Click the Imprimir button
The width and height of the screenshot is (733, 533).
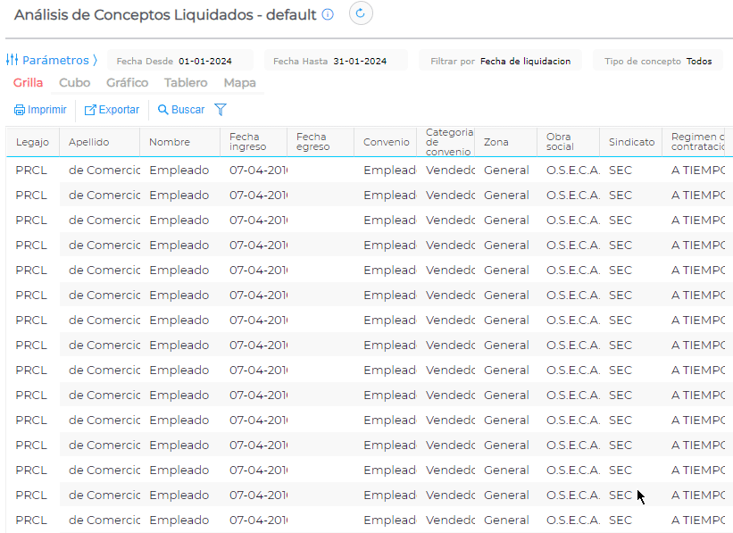tap(40, 110)
